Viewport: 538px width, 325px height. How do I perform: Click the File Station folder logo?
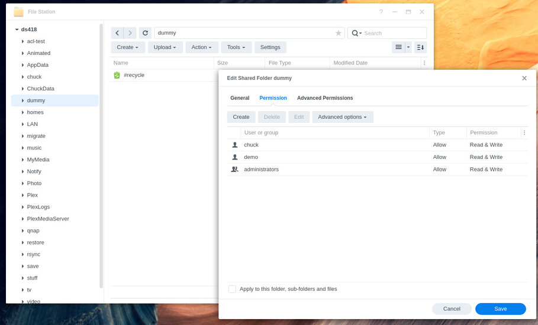(x=18, y=12)
